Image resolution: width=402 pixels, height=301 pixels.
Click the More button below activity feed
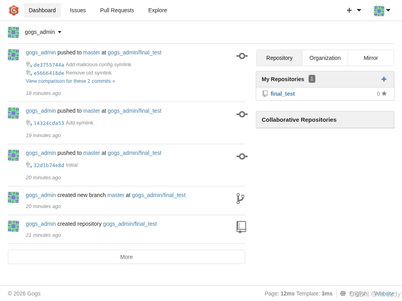(x=127, y=257)
